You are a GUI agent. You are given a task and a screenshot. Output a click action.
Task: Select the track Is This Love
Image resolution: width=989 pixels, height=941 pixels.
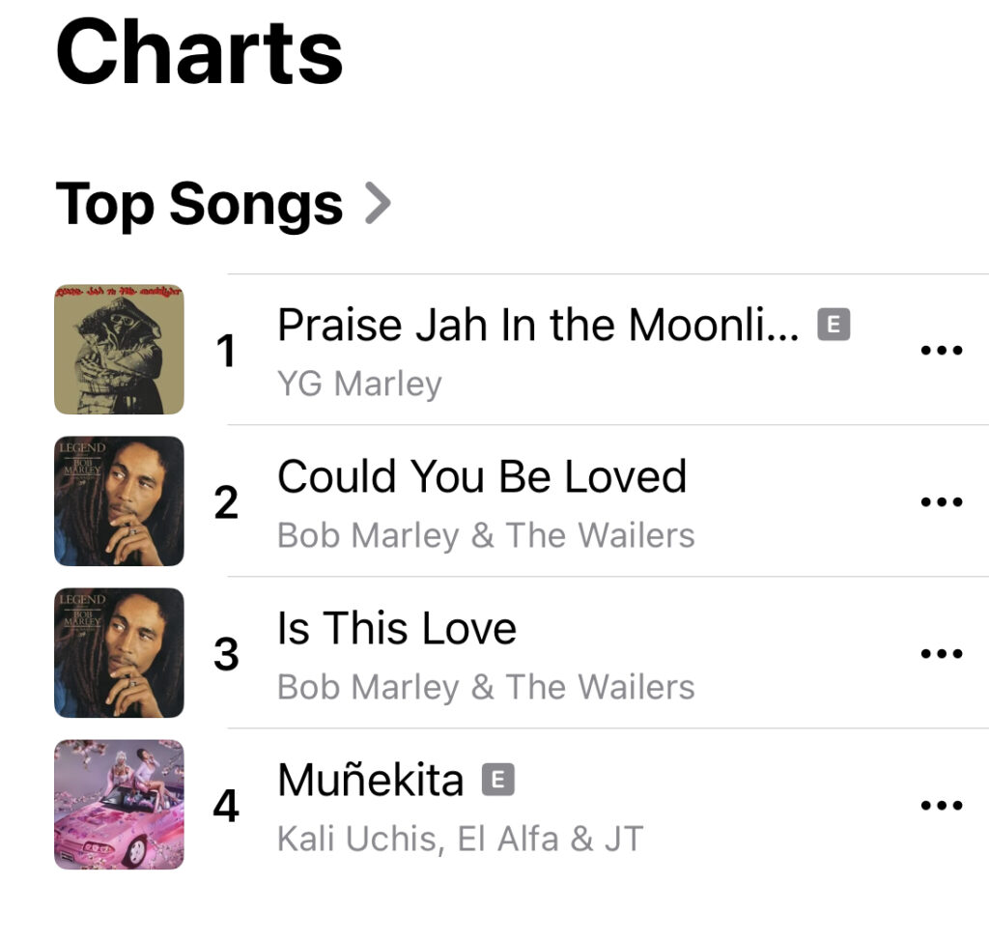pos(396,629)
